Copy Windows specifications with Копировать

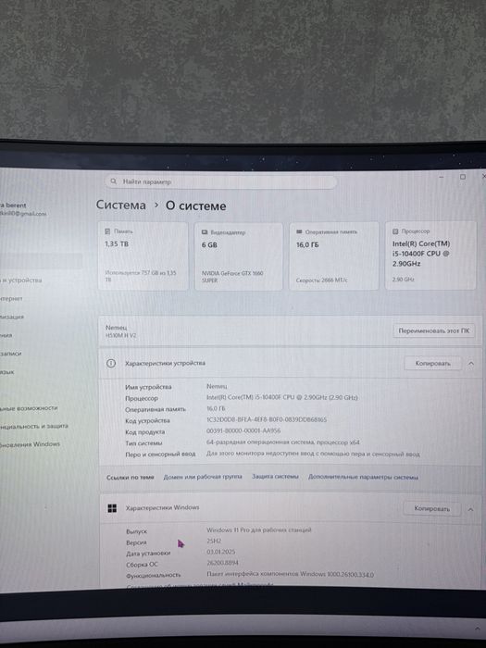[432, 509]
